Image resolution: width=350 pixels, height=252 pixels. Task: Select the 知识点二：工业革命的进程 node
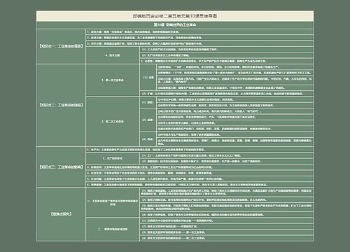(x=61, y=105)
